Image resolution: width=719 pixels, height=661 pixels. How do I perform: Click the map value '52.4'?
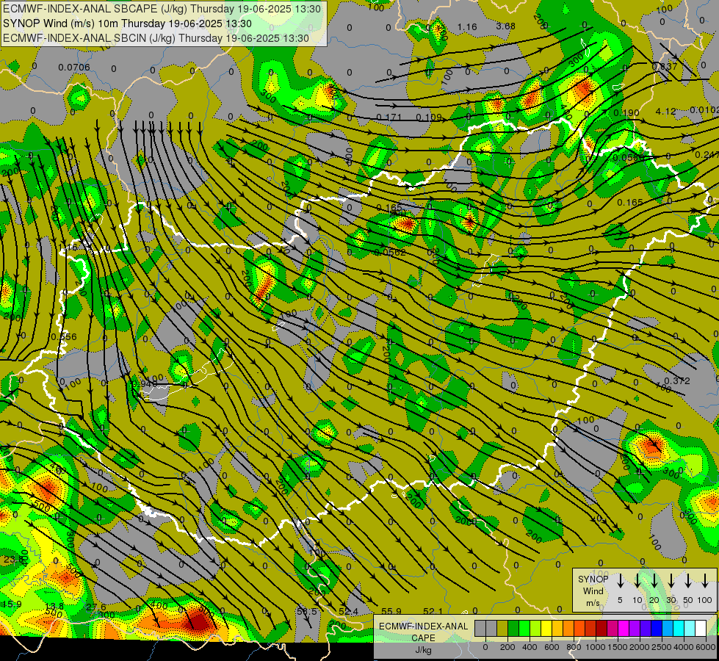point(349,612)
